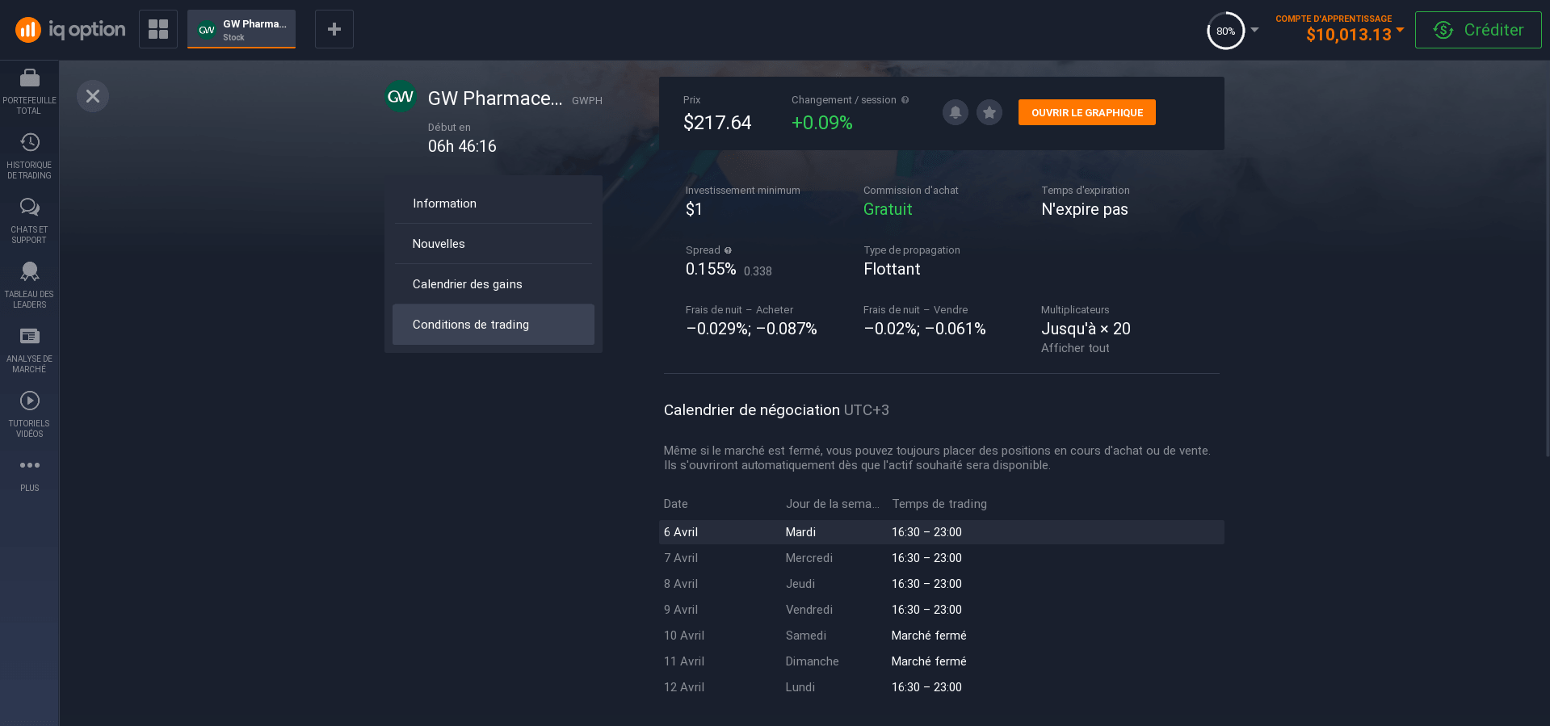Click the Gratuit commission value
Image resolution: width=1550 pixels, height=726 pixels.
[888, 209]
